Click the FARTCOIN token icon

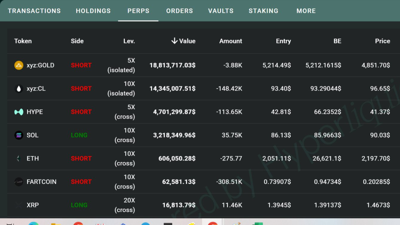19,182
